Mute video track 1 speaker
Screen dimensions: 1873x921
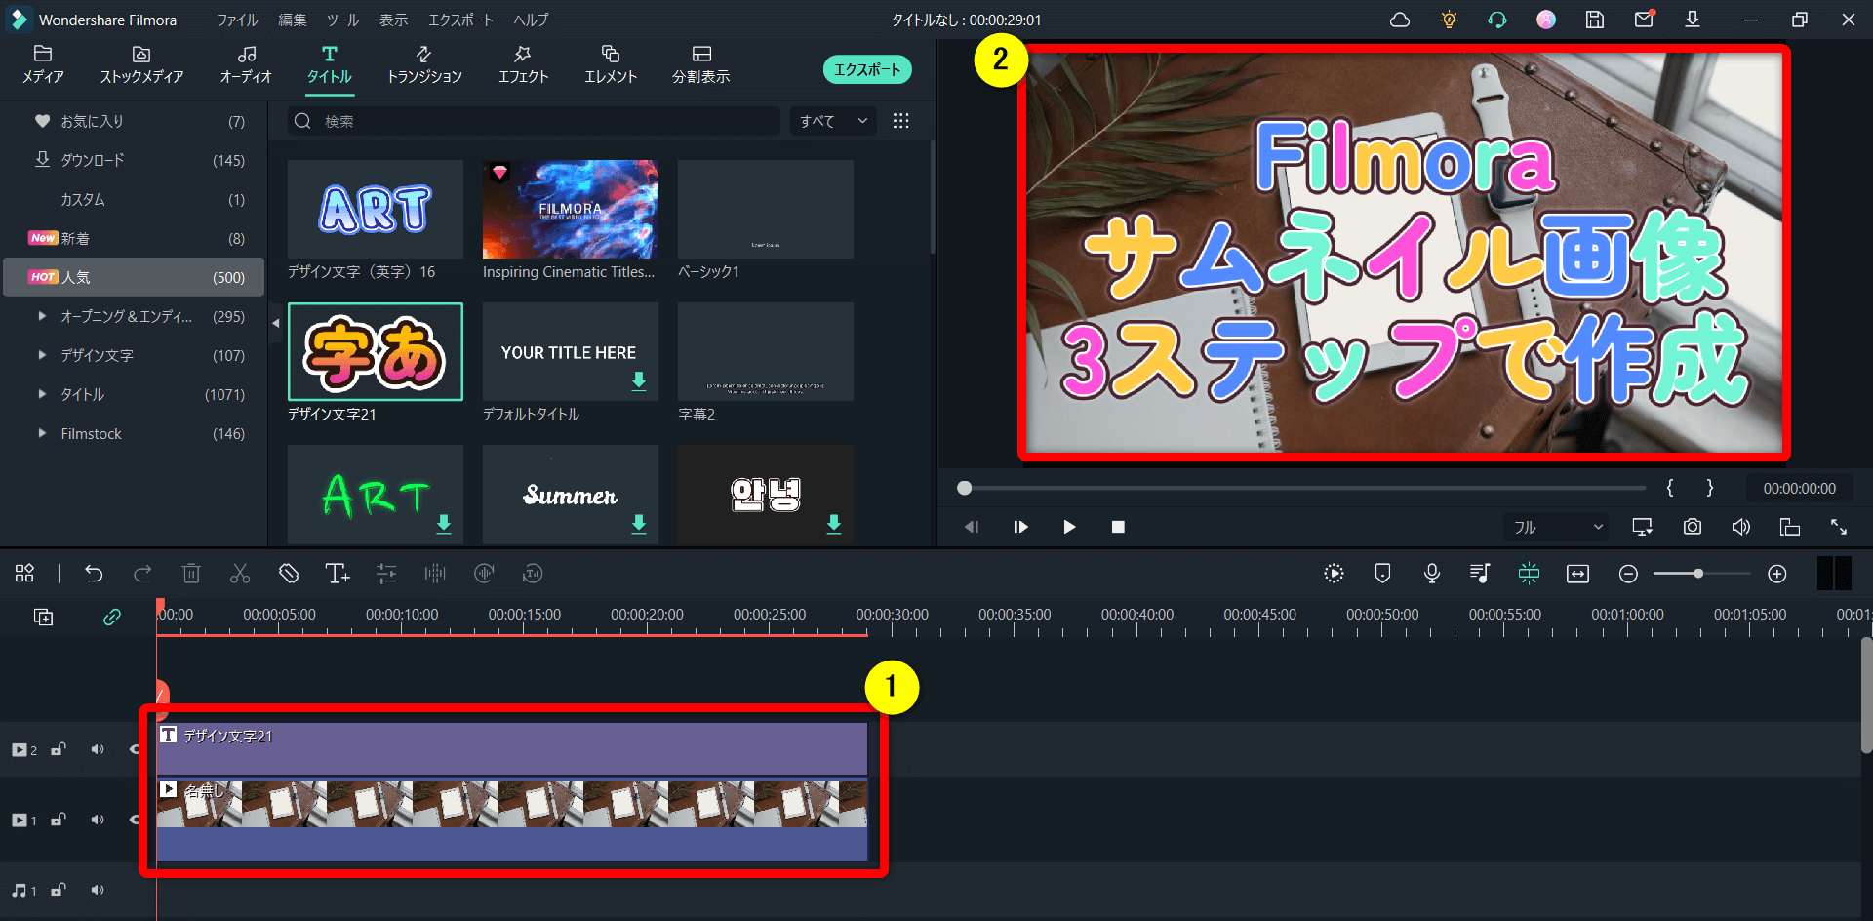98,820
